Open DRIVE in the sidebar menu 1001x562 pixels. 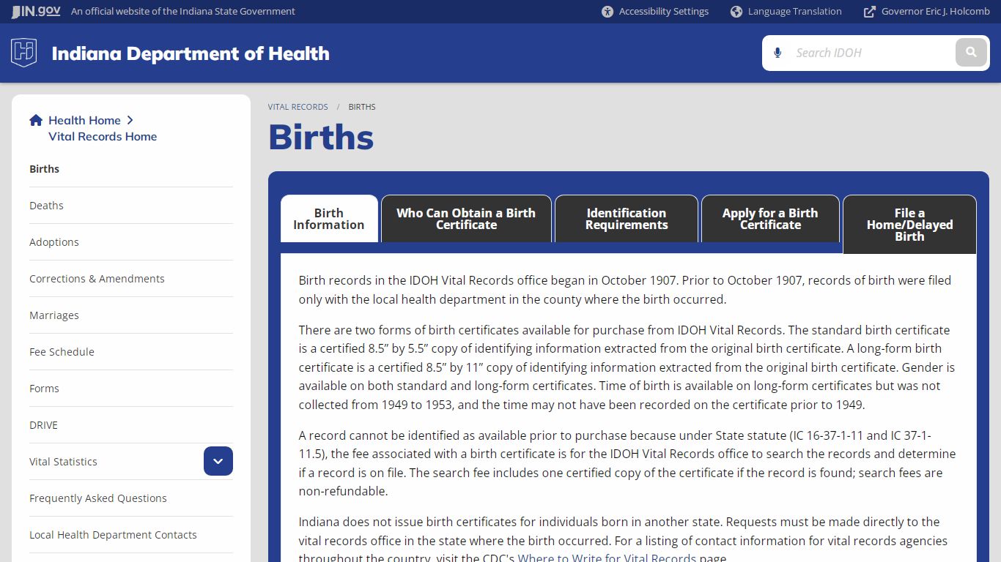point(131,425)
